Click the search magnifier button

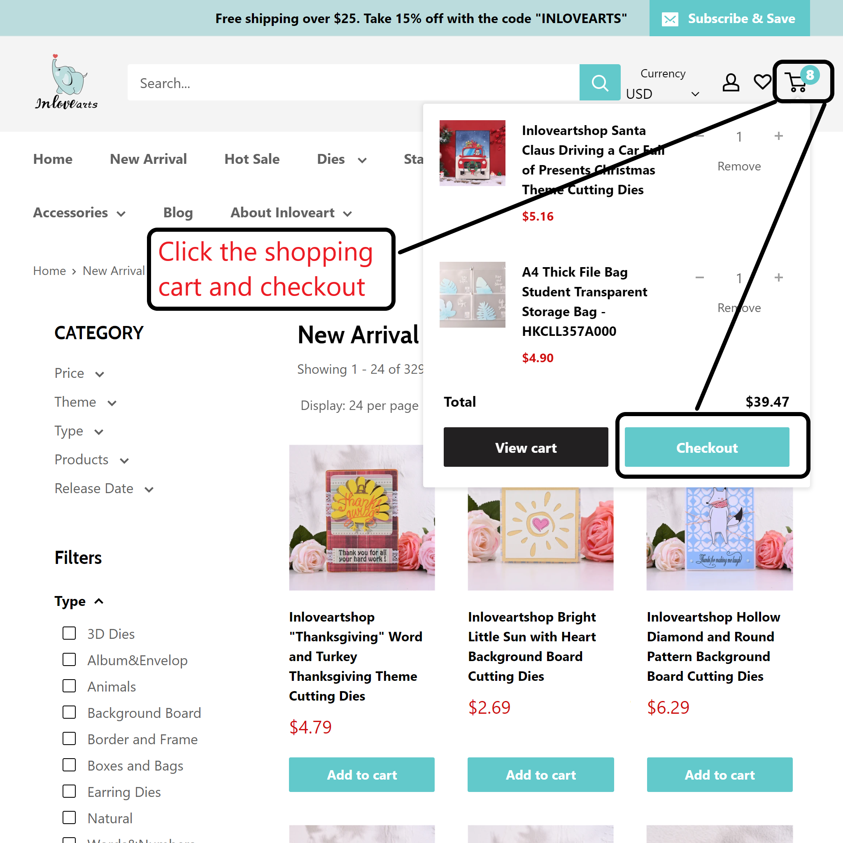[x=599, y=82]
